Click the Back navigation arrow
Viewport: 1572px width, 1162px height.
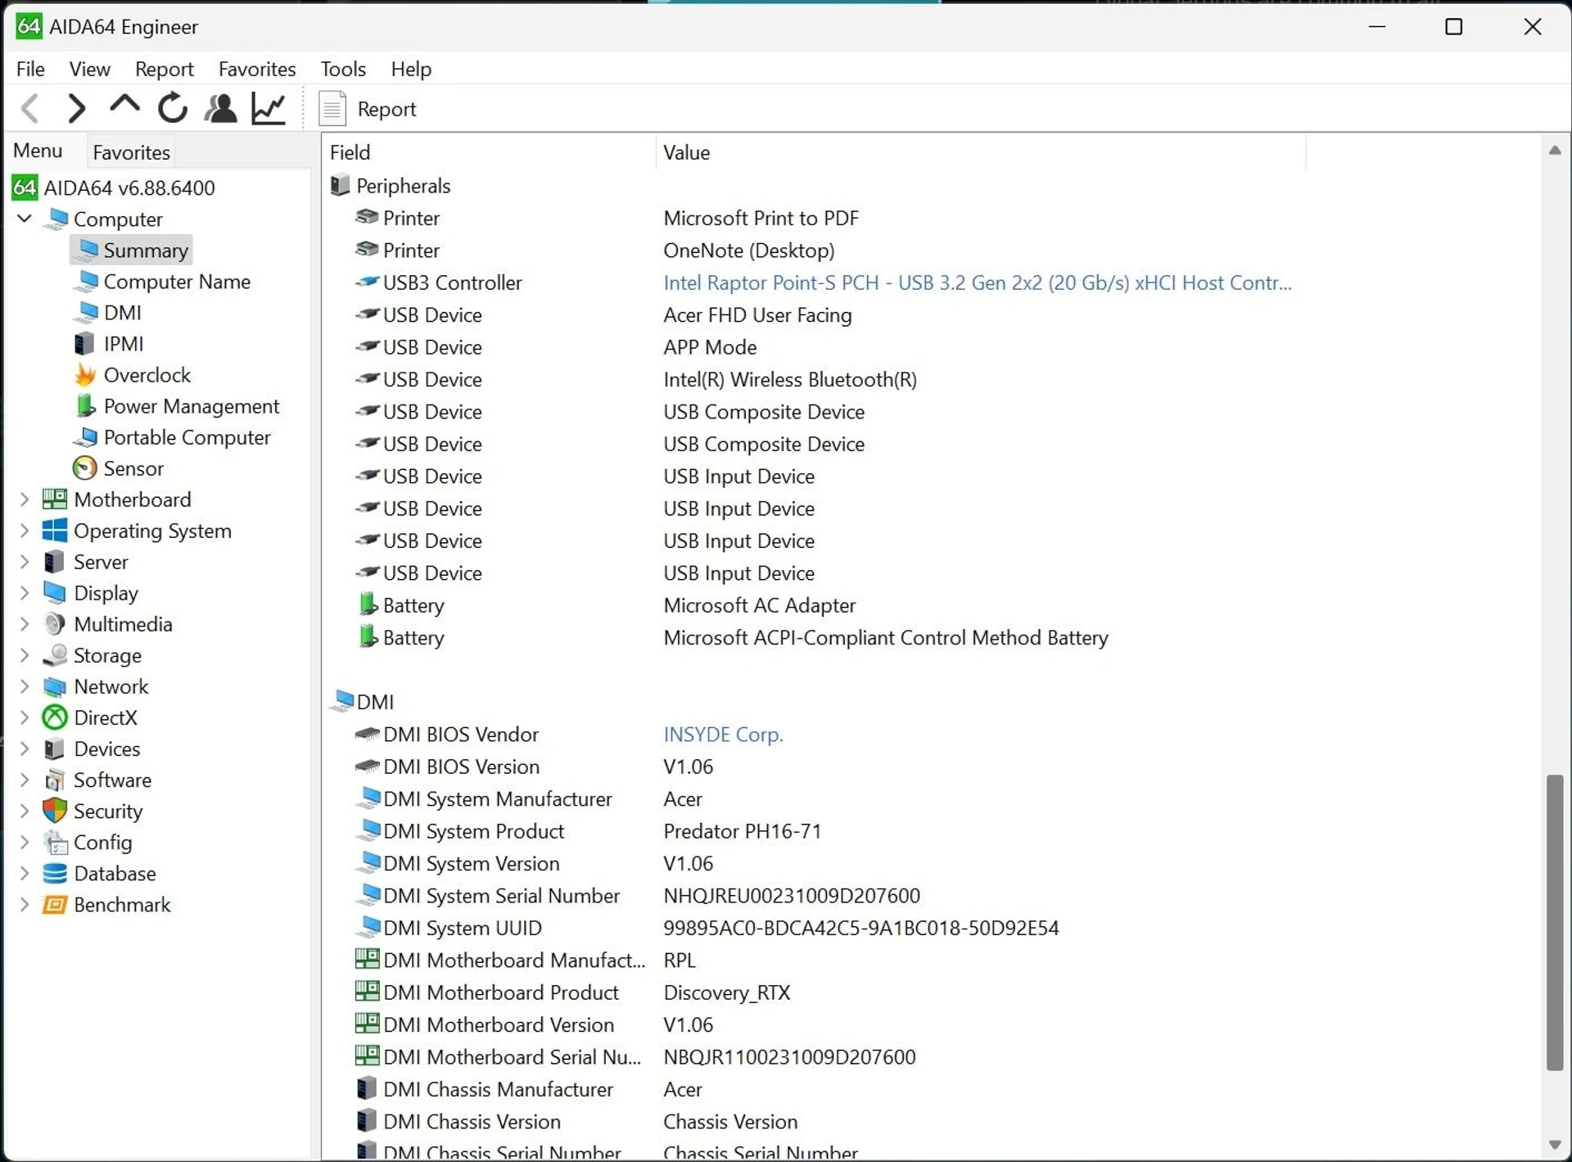point(30,108)
